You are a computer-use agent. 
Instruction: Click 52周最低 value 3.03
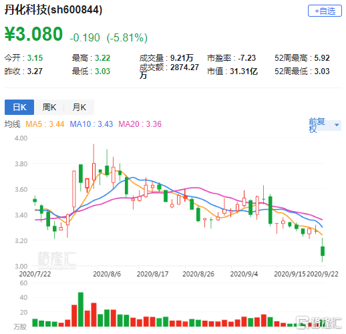point(322,71)
